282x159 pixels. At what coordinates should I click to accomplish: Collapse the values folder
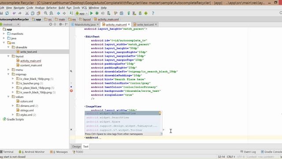pyautogui.click(x=8, y=97)
